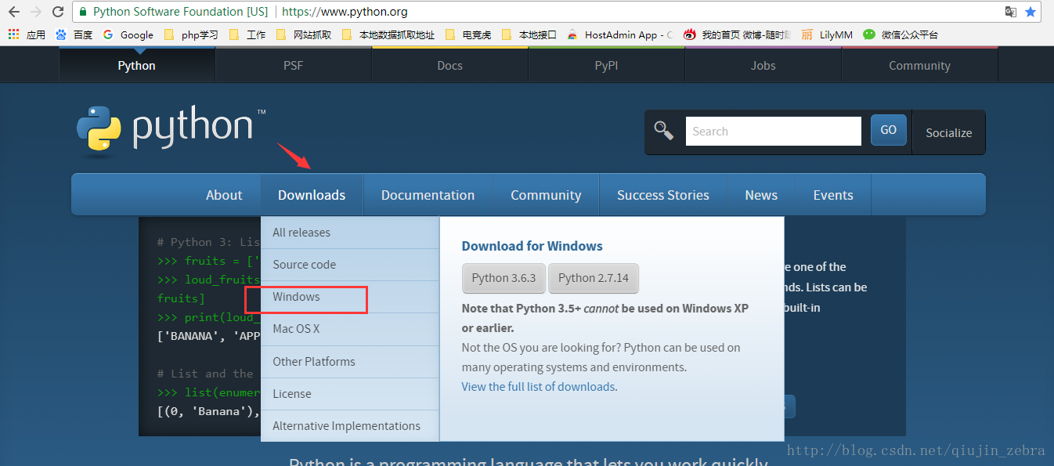The height and width of the screenshot is (466, 1054).
Task: Open the apps grid bookmark 应用
Action: pos(27,34)
